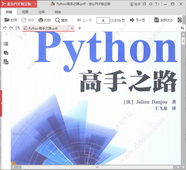Click horizontal scrollbar right arrow
Viewport: 186px width, 170px height.
178,167
